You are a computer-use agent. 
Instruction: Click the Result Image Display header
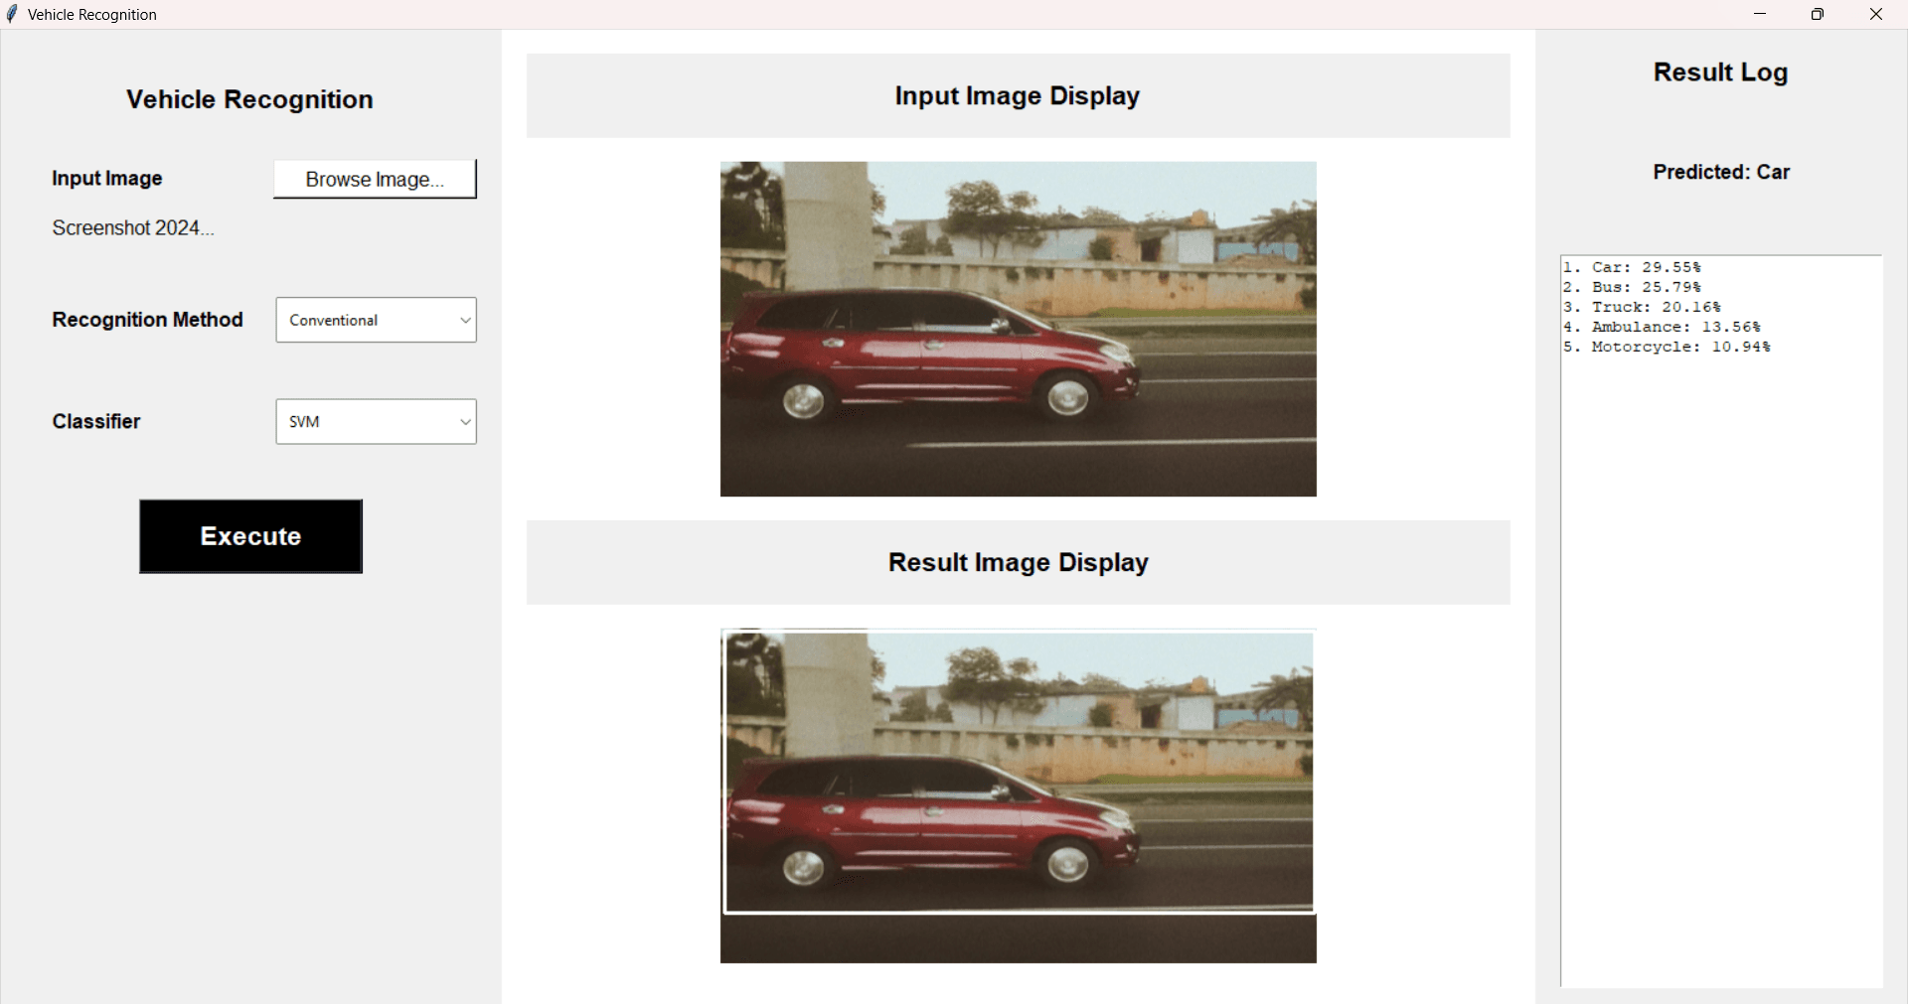pyautogui.click(x=1017, y=562)
